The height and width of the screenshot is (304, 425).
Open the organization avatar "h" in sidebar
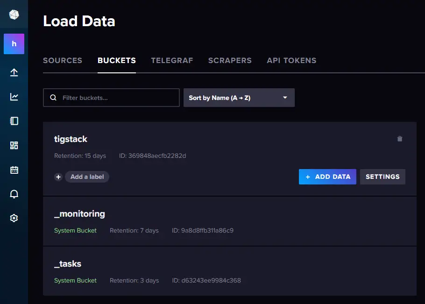(x=14, y=43)
